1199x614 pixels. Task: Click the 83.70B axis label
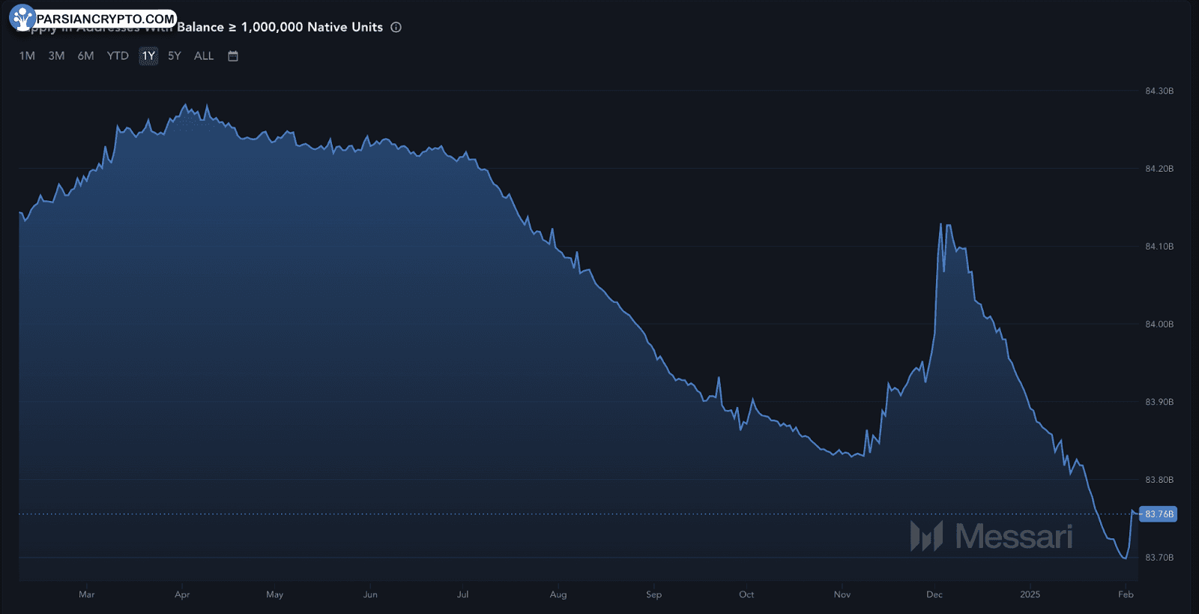click(1159, 558)
